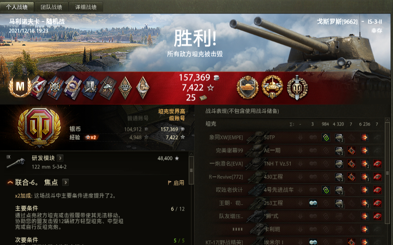Switch to the 团队战绩 tab
Viewport: 393px width, 245px height.
[x=52, y=7]
